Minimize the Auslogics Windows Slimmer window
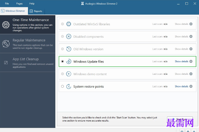The height and width of the screenshot is (132, 199). tap(178, 4)
